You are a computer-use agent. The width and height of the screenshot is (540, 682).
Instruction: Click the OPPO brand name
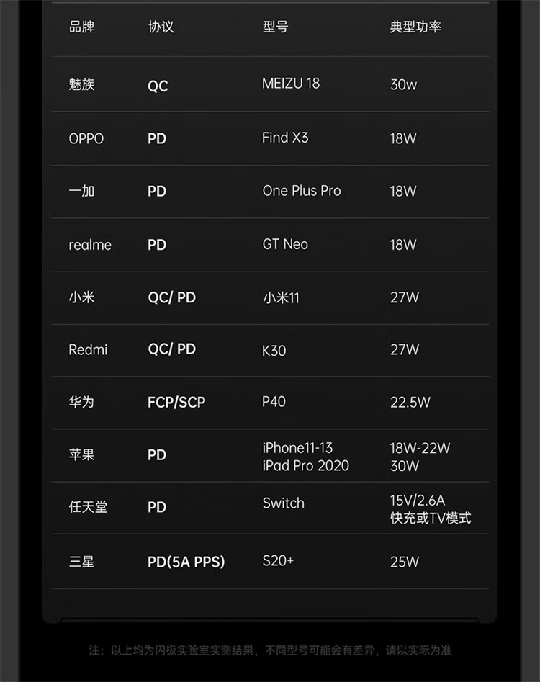pos(86,138)
